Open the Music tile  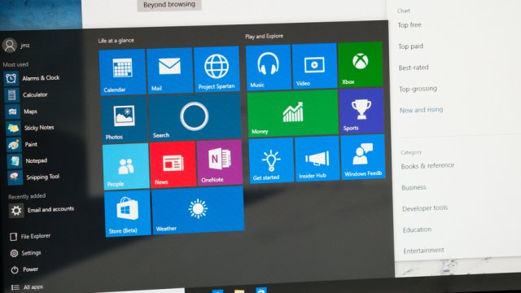coord(268,68)
